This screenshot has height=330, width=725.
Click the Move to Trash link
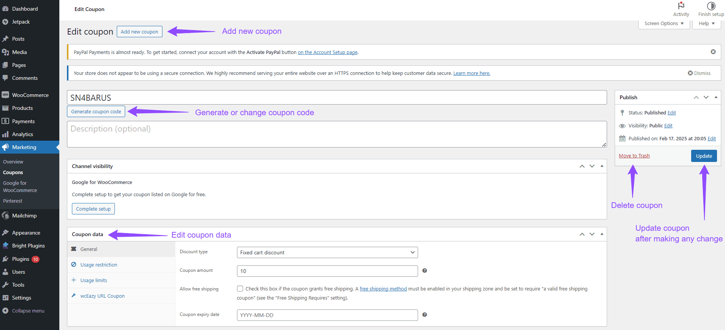click(634, 156)
